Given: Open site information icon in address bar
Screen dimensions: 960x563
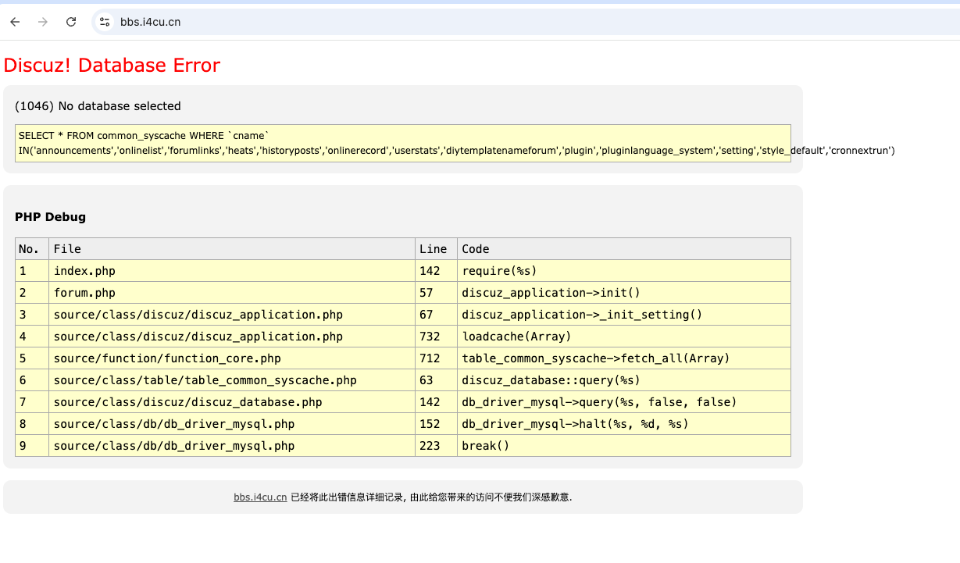Looking at the screenshot, I should pos(105,22).
